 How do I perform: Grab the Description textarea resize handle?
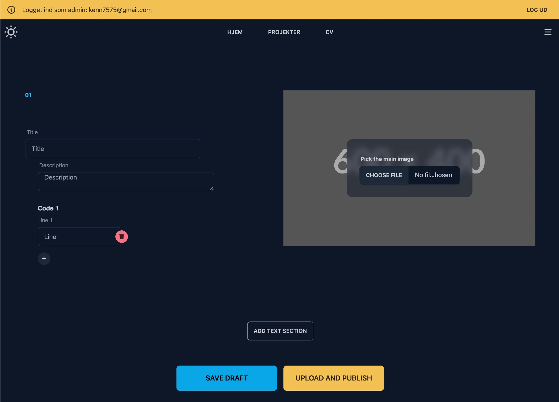[211, 189]
